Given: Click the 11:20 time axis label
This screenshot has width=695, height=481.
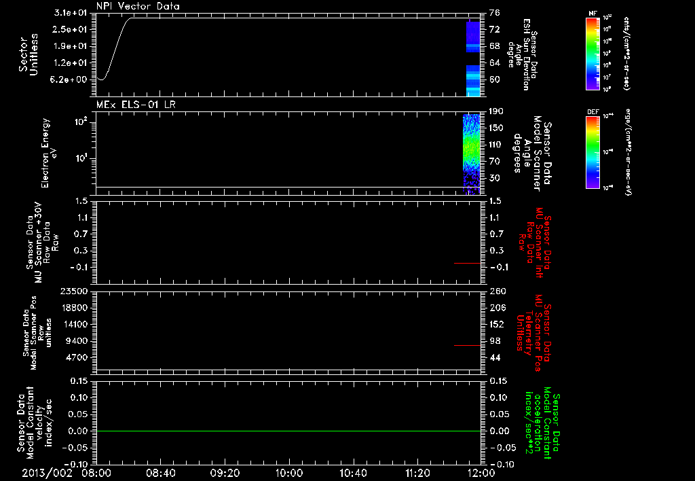Looking at the screenshot, I should (x=417, y=473).
